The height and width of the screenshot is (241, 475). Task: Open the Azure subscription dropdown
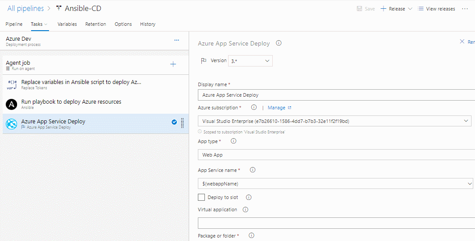point(334,121)
